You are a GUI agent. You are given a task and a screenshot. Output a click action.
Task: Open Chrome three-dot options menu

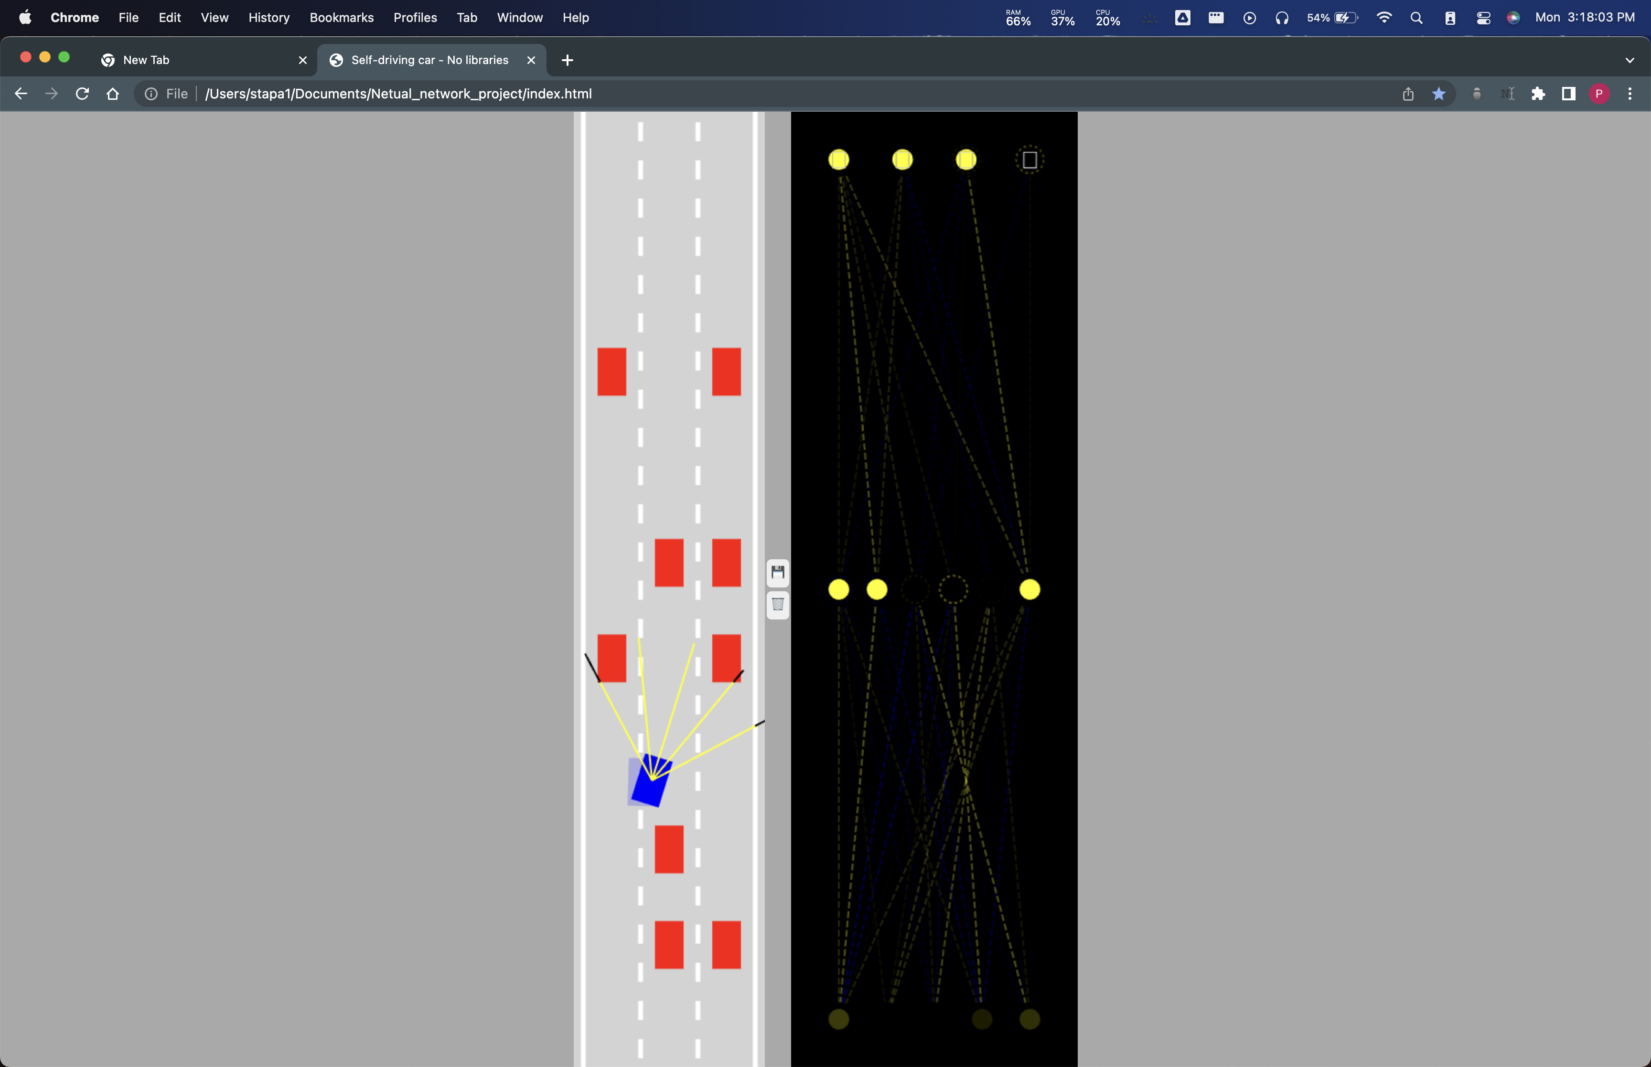tap(1630, 94)
